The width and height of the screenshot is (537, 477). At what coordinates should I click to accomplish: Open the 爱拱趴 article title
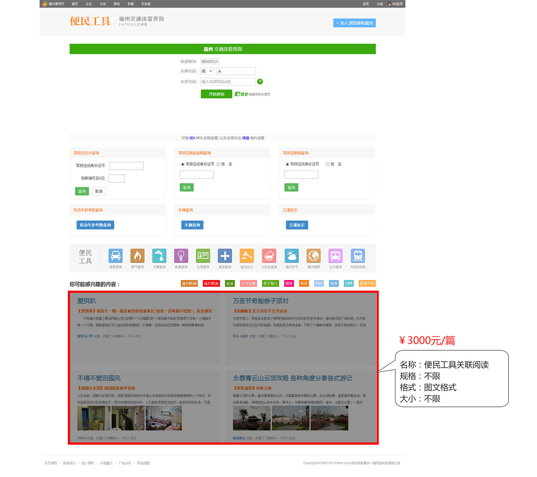(86, 301)
